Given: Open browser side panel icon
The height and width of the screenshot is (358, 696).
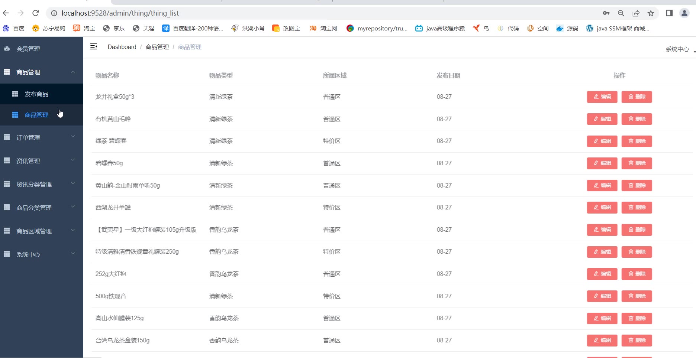Looking at the screenshot, I should click(669, 13).
